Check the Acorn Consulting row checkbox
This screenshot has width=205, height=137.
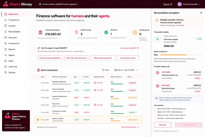tap(38, 90)
